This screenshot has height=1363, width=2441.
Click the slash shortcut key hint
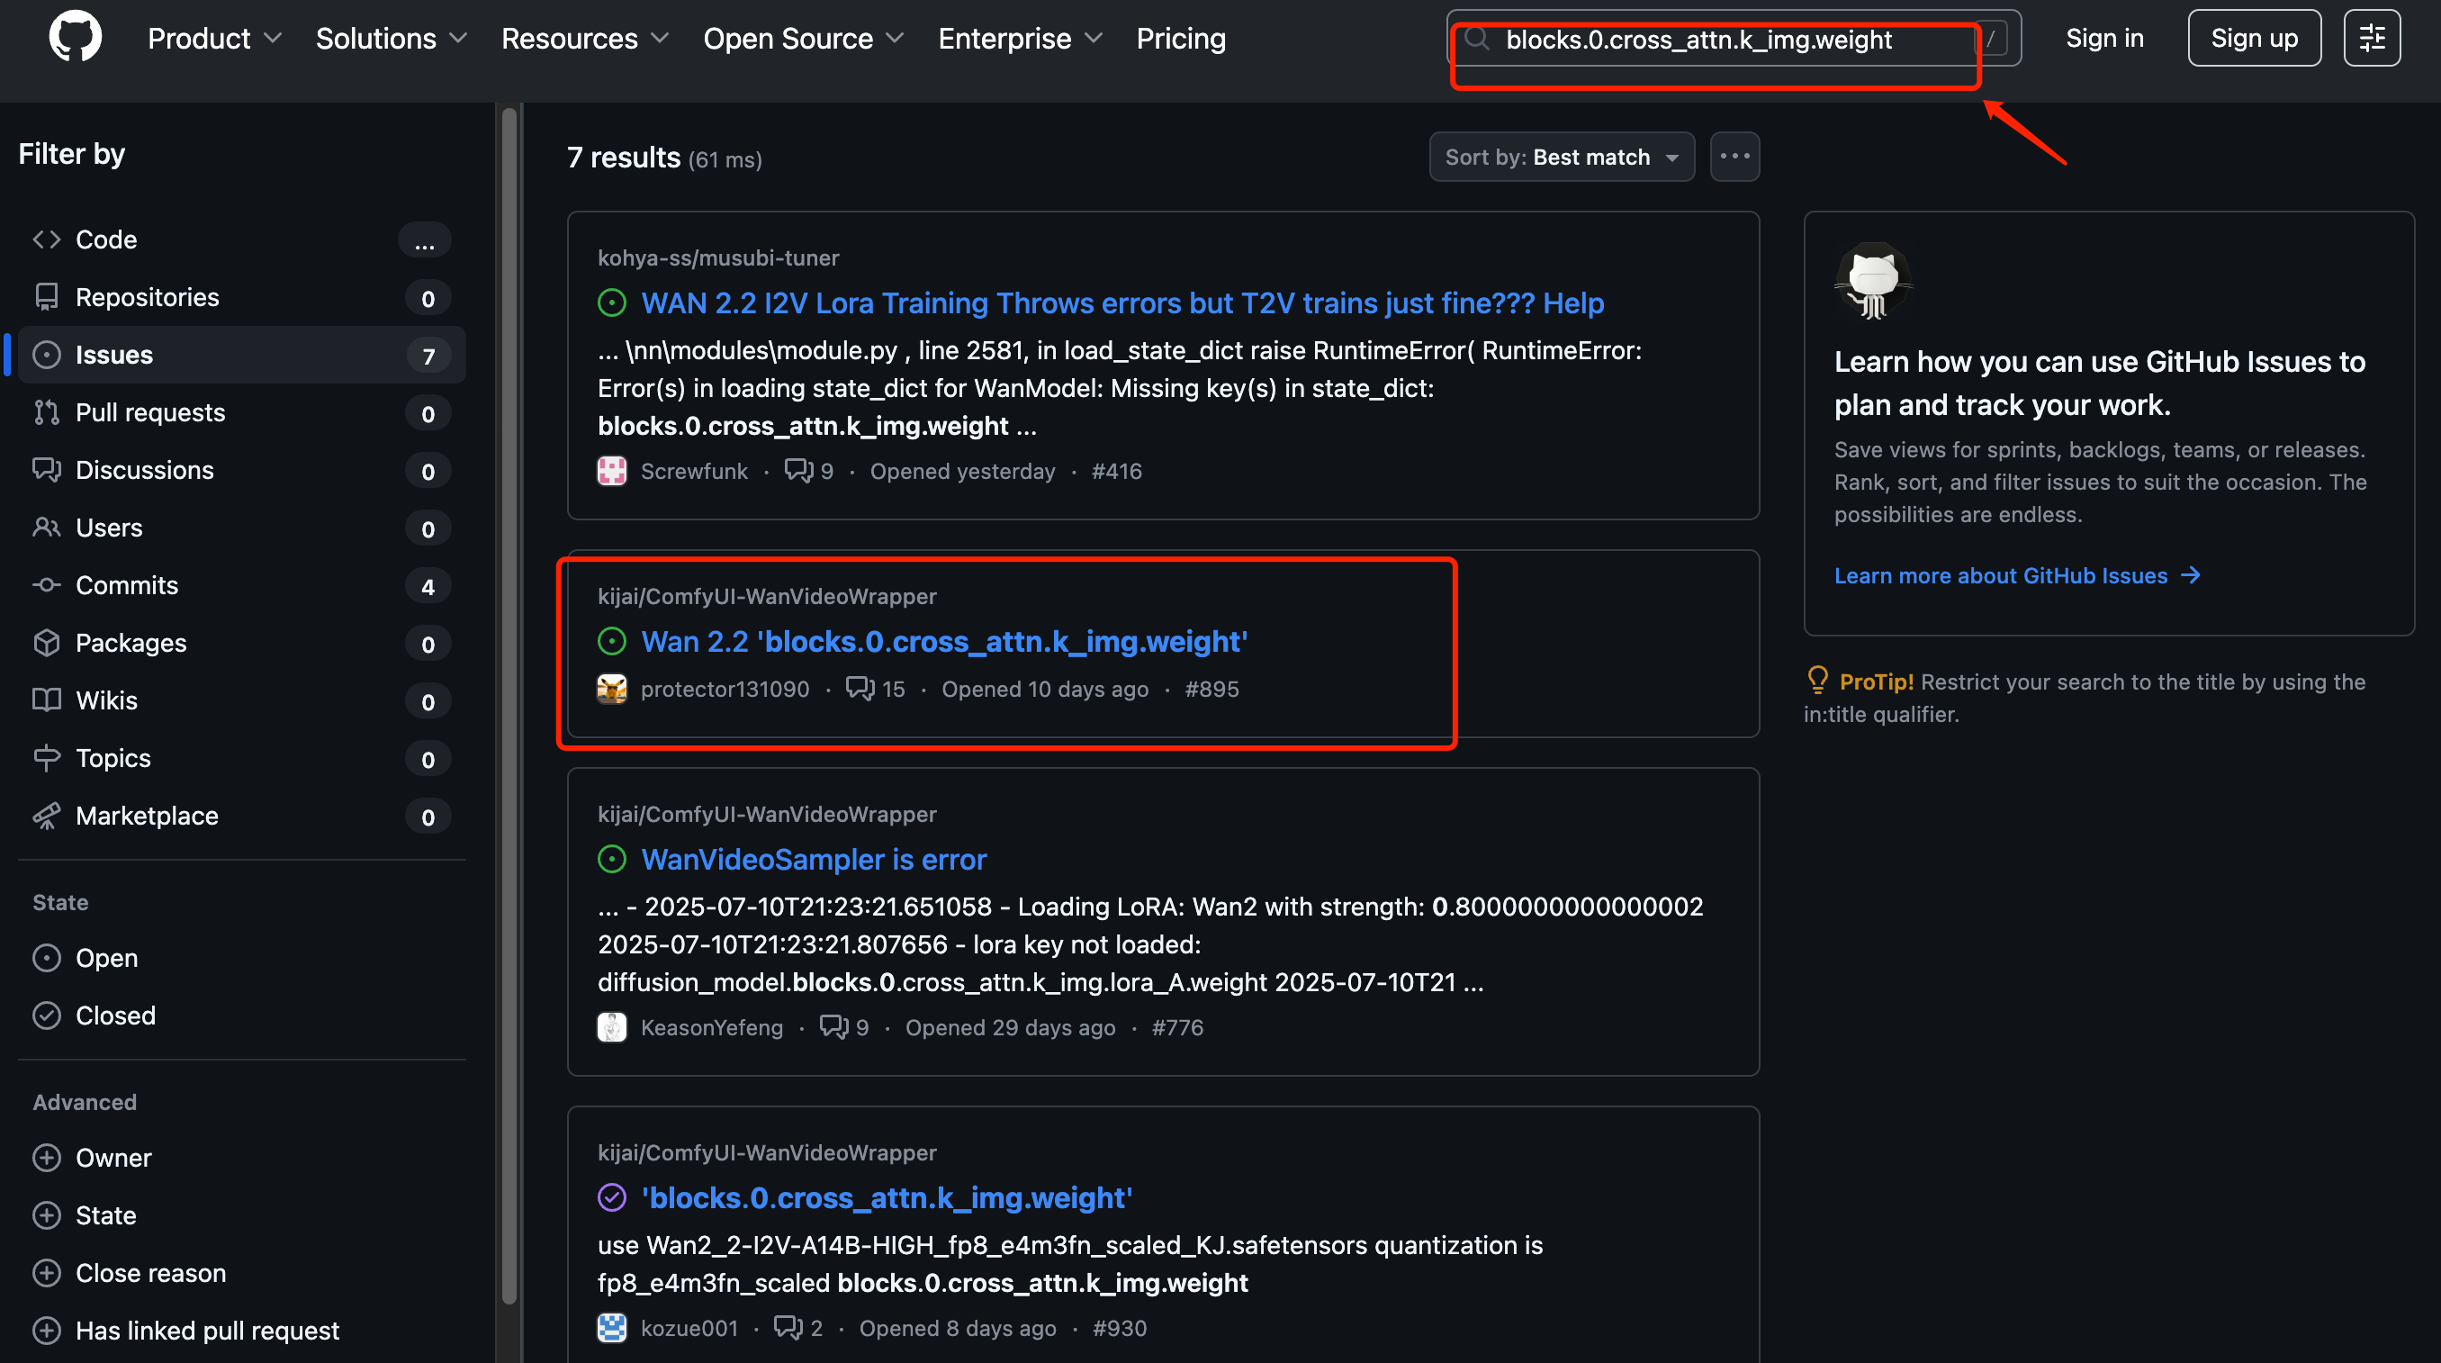[x=1991, y=39]
